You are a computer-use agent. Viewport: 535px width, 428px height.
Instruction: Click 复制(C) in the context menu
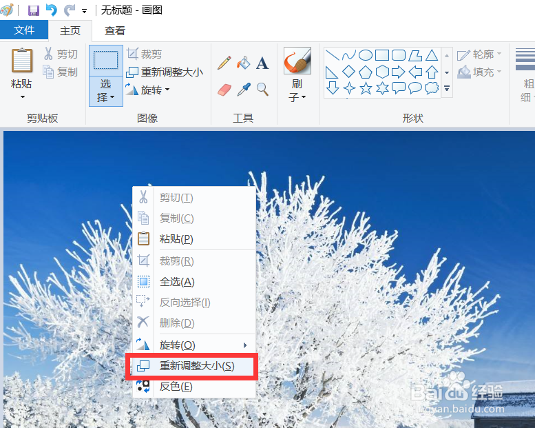(194, 218)
